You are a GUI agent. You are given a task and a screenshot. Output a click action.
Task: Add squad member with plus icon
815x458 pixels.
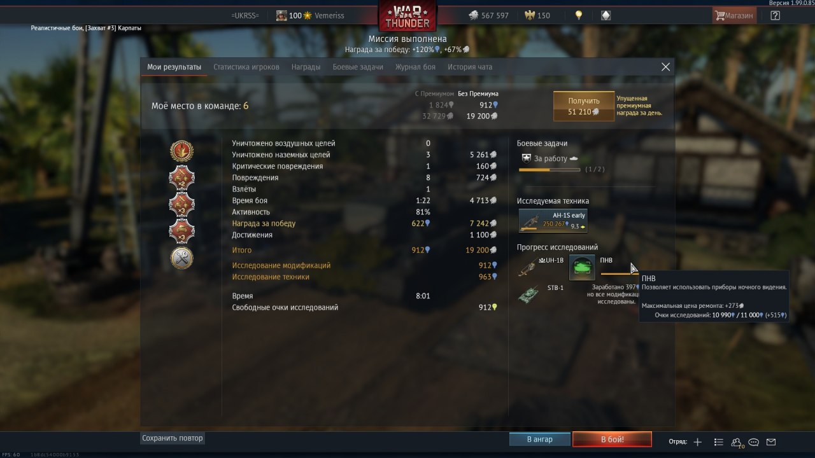coord(698,441)
